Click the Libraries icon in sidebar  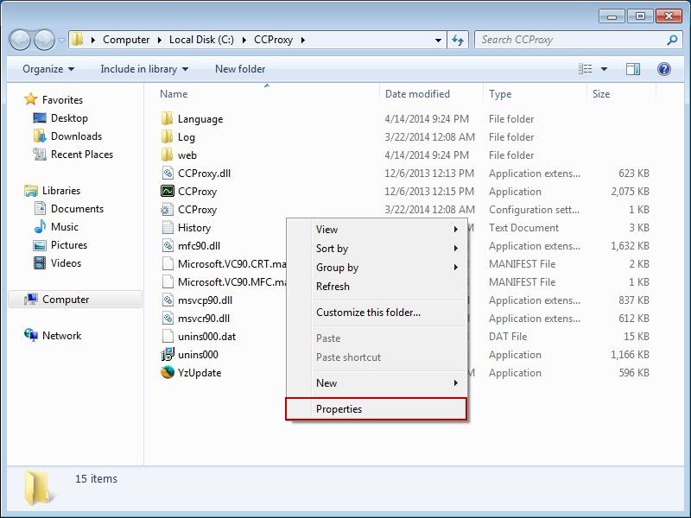coord(31,190)
